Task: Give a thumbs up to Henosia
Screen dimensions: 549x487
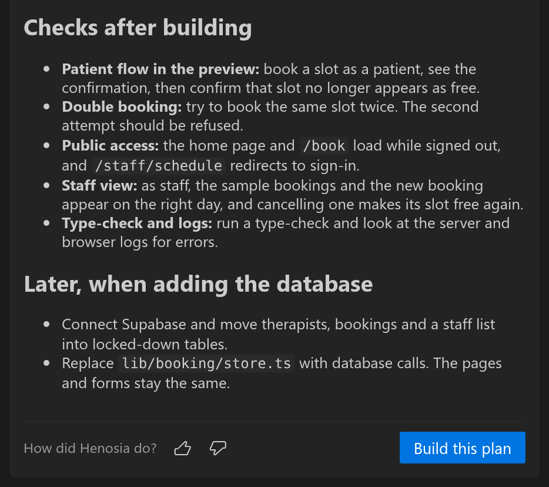Action: pyautogui.click(x=182, y=448)
